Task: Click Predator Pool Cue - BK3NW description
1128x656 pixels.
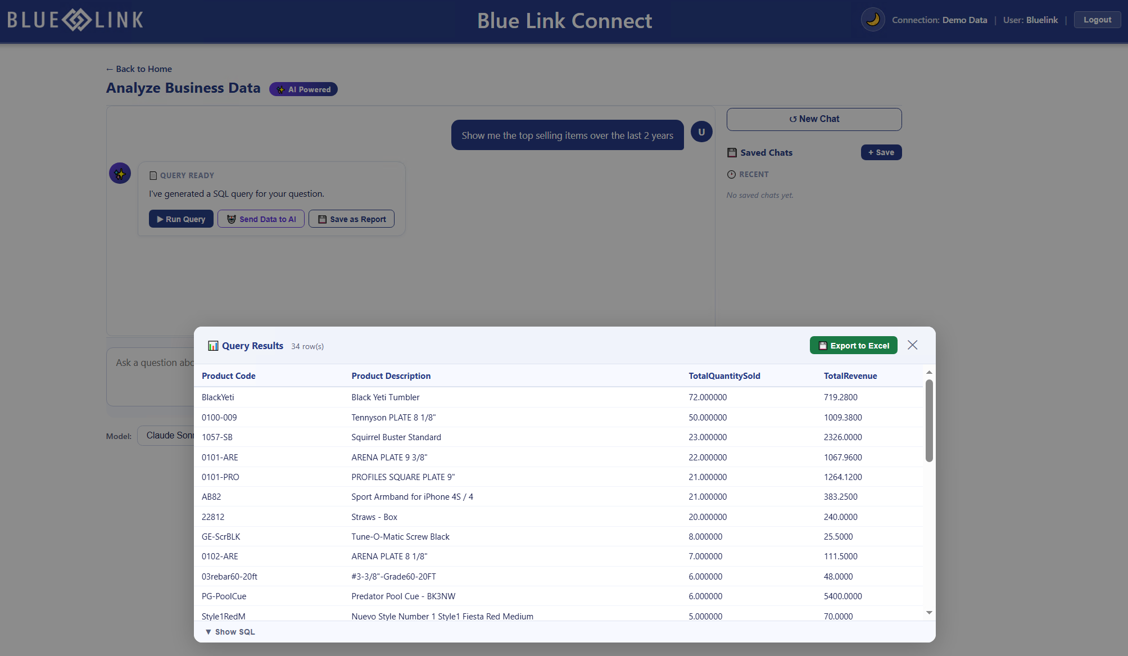Action: 403,596
